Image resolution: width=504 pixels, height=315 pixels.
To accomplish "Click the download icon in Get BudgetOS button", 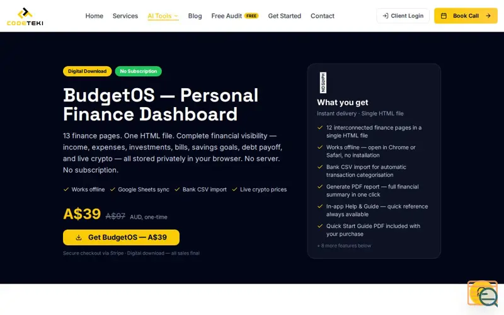I will pos(79,238).
